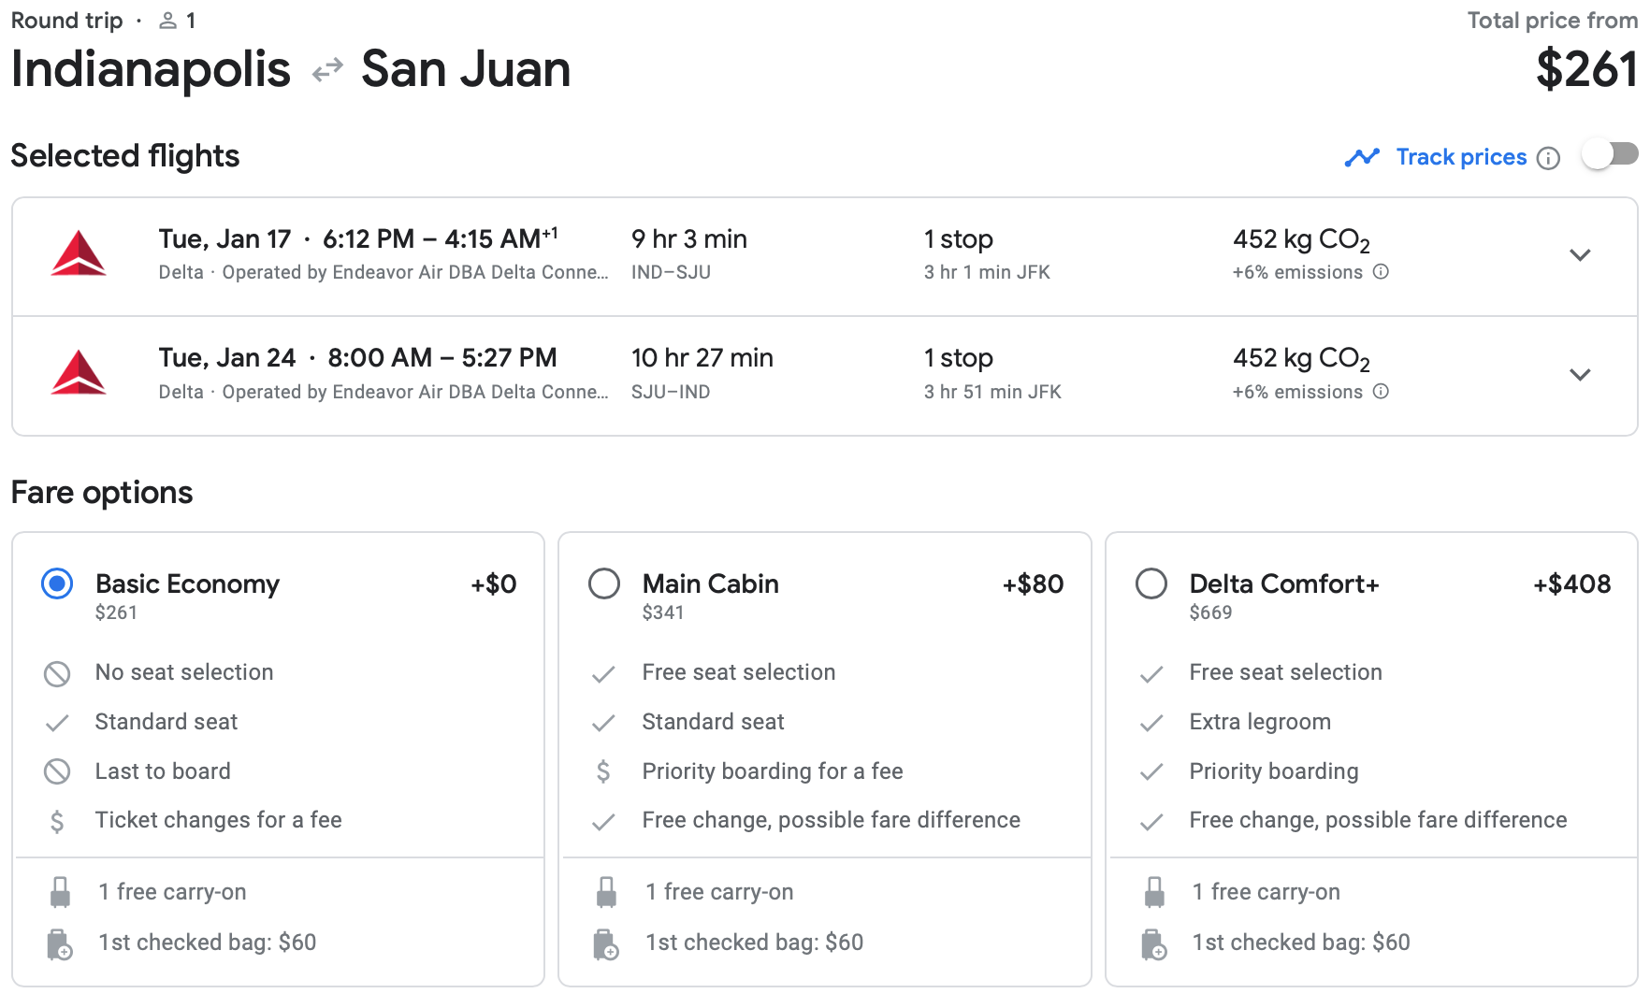1650x1008 pixels.
Task: Click Basic Economy checked bag icon
Action: point(60,944)
